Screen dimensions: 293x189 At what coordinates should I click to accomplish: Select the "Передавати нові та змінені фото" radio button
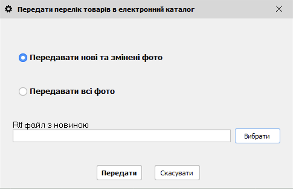(23, 58)
